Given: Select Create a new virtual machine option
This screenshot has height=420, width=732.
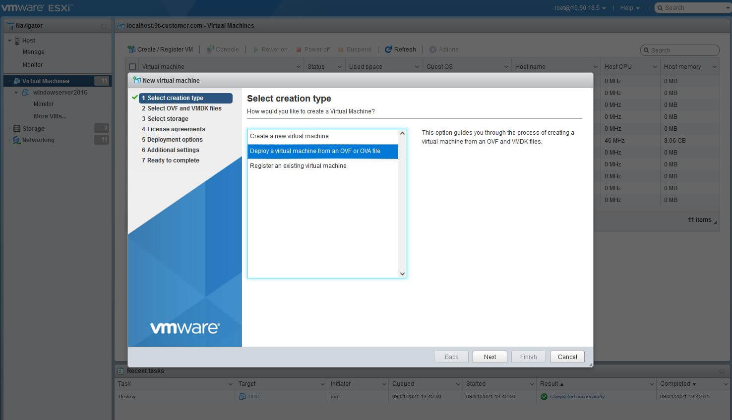Looking at the screenshot, I should (289, 136).
